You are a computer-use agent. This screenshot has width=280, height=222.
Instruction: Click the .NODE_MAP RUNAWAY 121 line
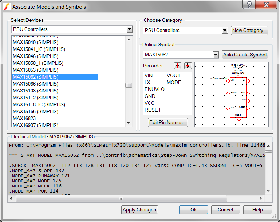click(x=39, y=176)
